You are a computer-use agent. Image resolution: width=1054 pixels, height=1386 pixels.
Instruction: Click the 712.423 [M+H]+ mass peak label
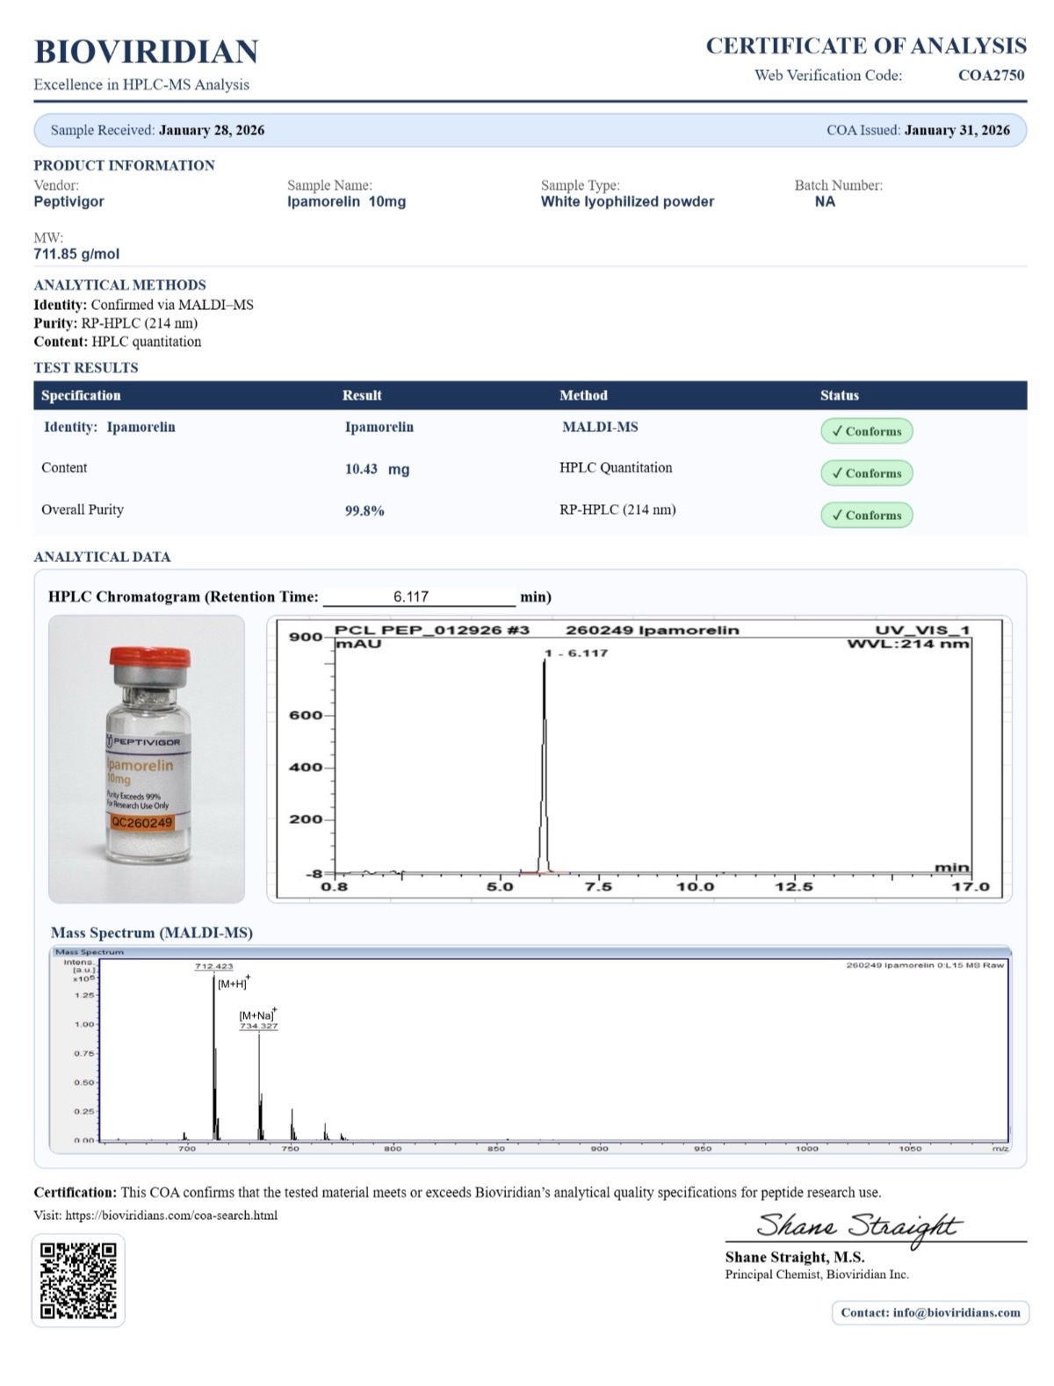pos(214,966)
